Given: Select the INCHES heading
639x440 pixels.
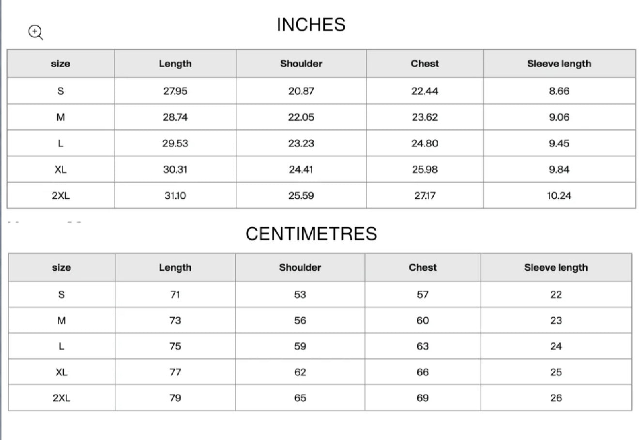Looking at the screenshot, I should [x=311, y=25].
